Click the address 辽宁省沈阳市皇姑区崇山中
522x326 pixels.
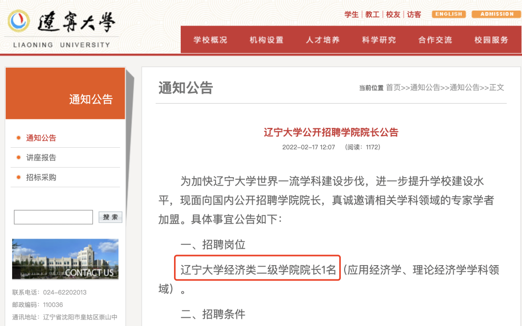click(x=80, y=317)
